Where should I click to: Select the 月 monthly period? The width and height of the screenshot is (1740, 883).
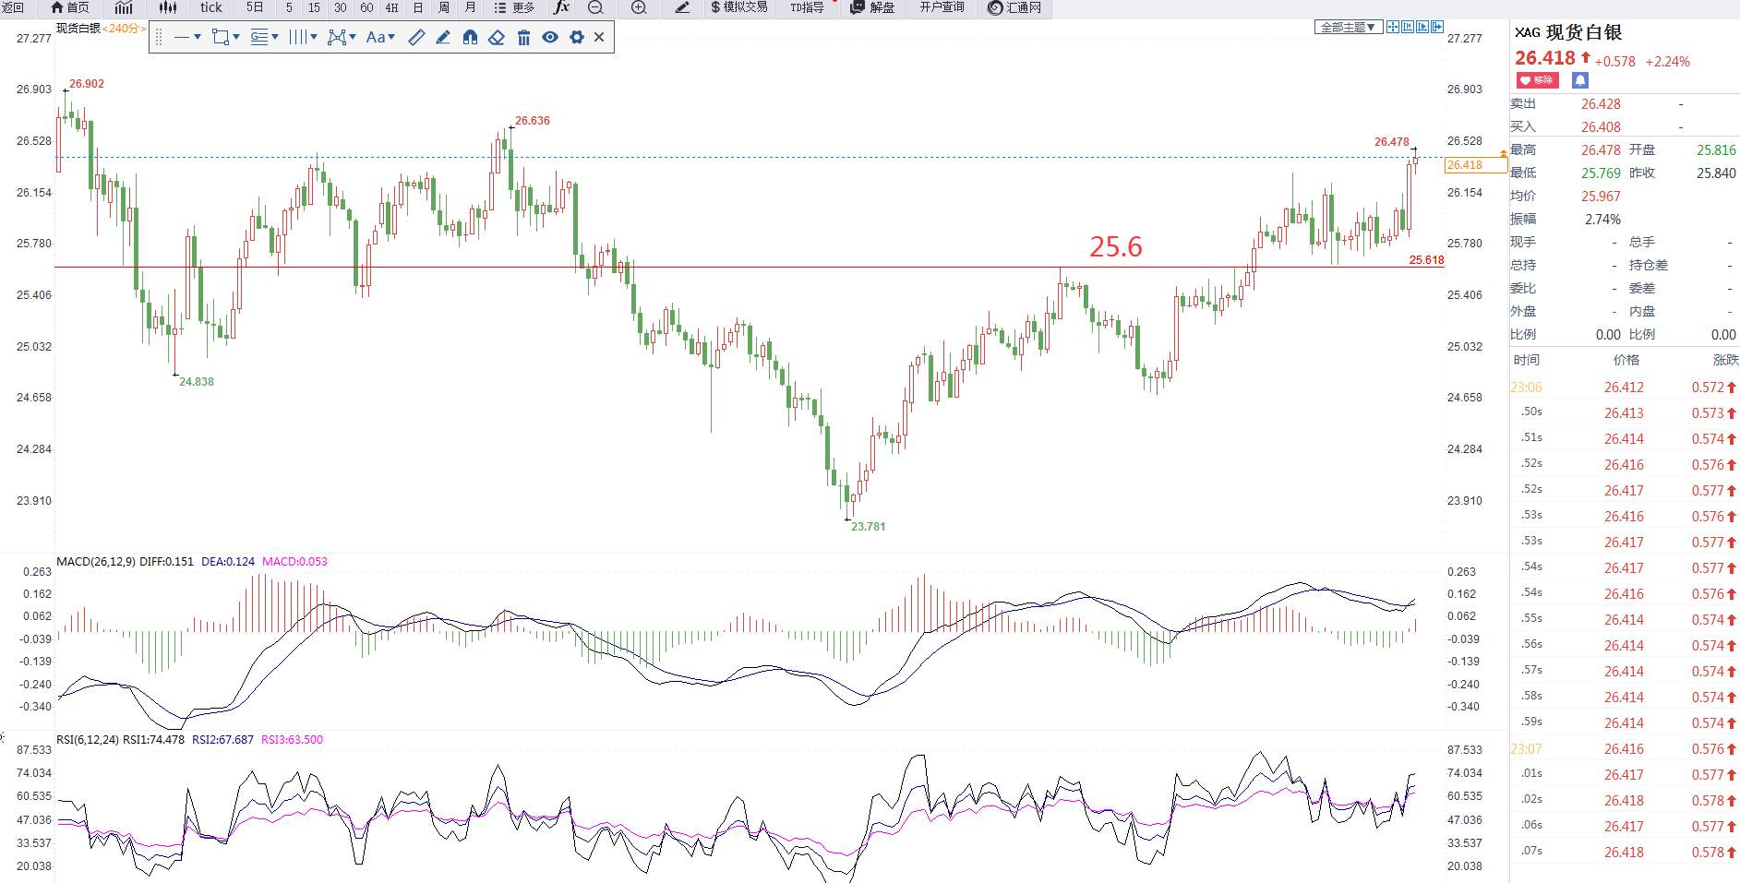click(x=471, y=7)
